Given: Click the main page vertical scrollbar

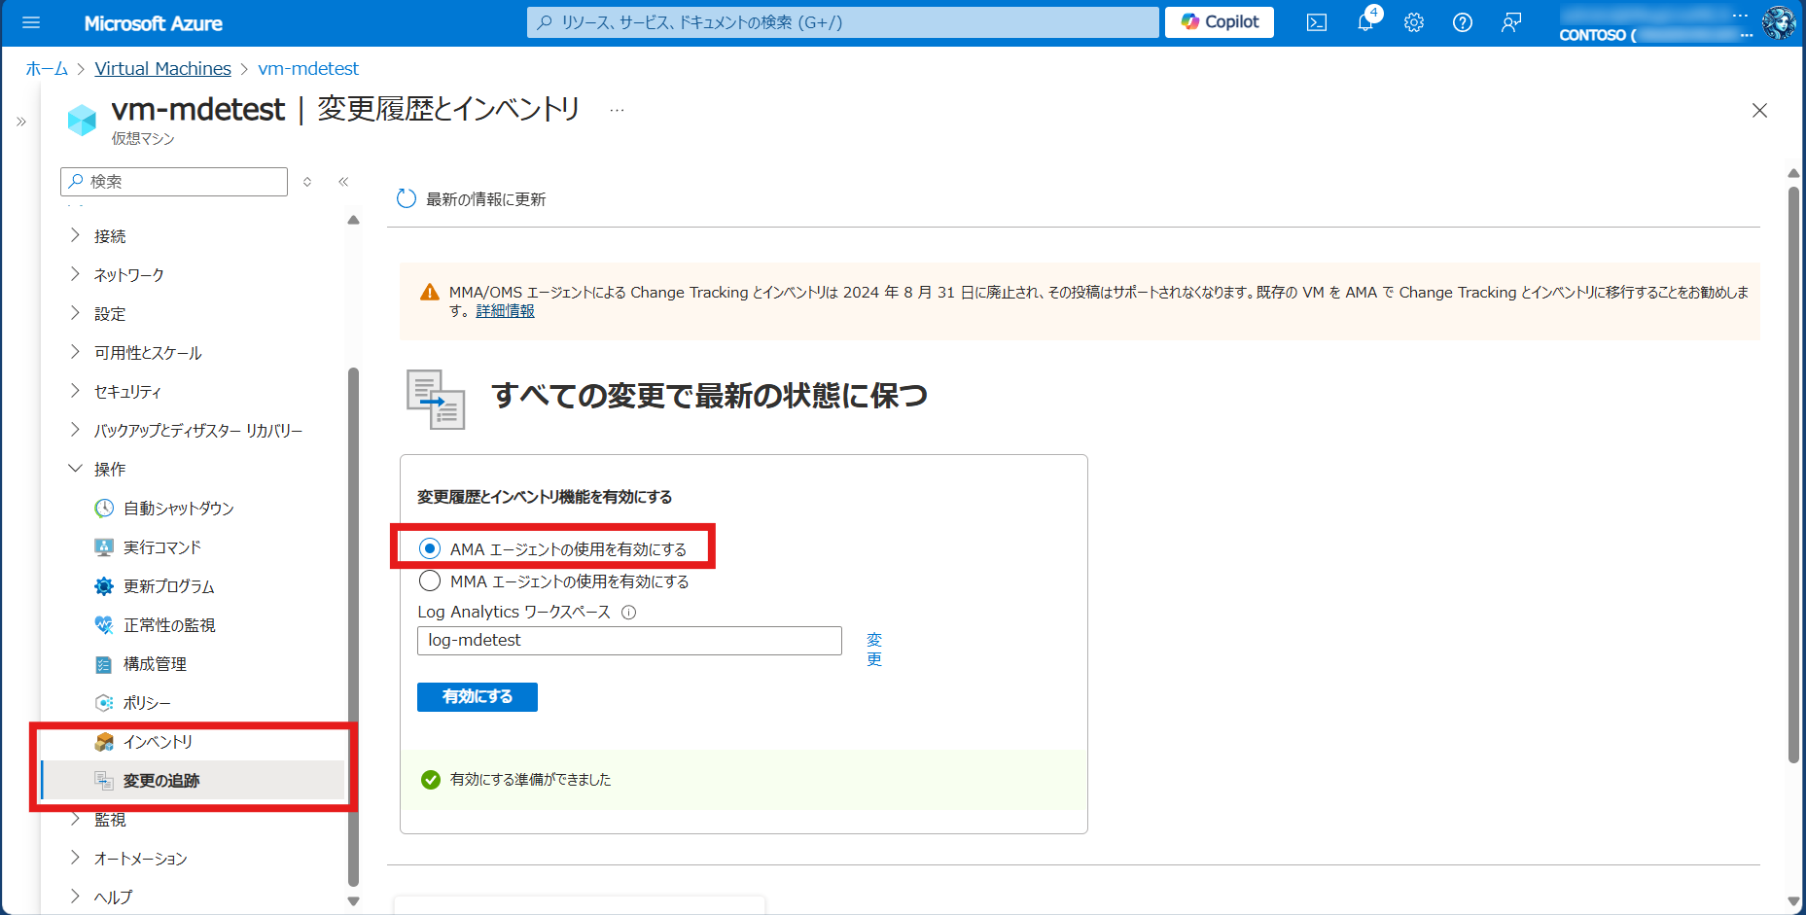Looking at the screenshot, I should point(1793,475).
